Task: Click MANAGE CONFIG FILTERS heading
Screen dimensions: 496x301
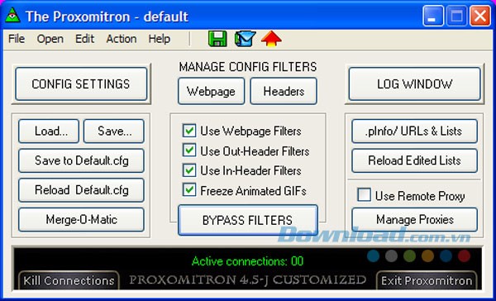Action: click(x=248, y=67)
